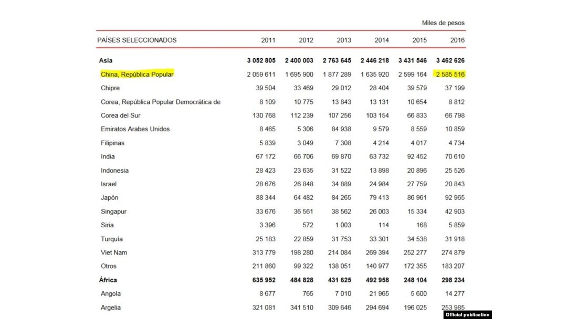Click Siria 2014 value 114
The height and width of the screenshot is (319, 567).
click(384, 225)
